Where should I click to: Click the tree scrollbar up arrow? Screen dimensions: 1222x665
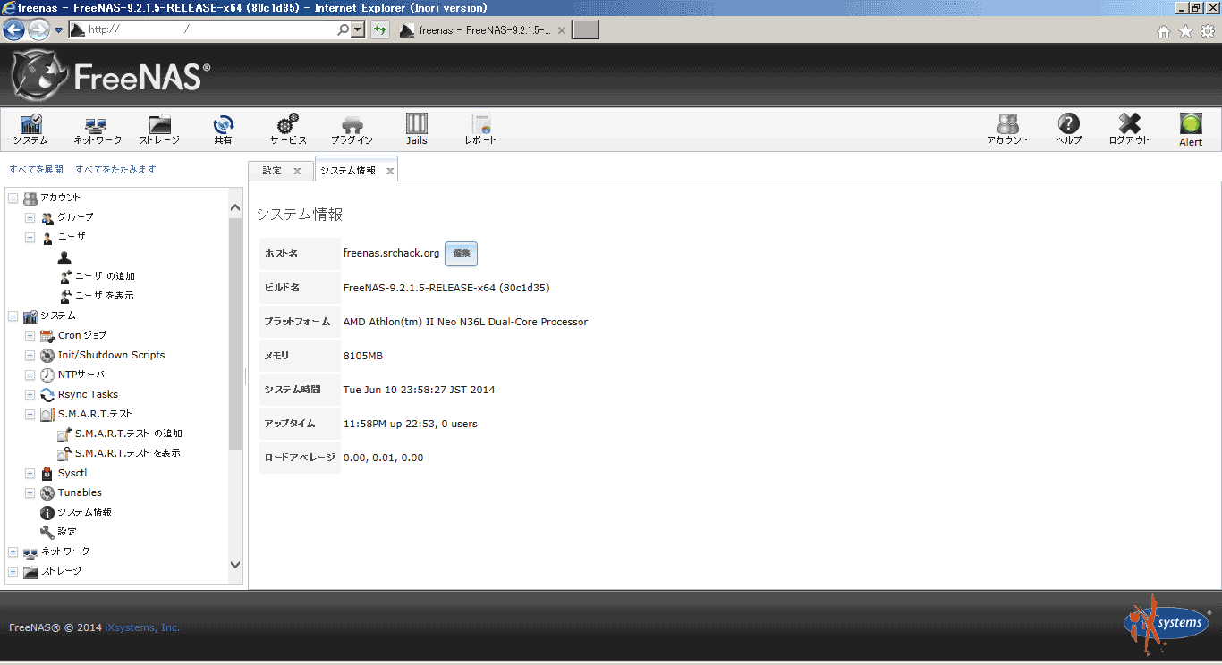pos(235,208)
